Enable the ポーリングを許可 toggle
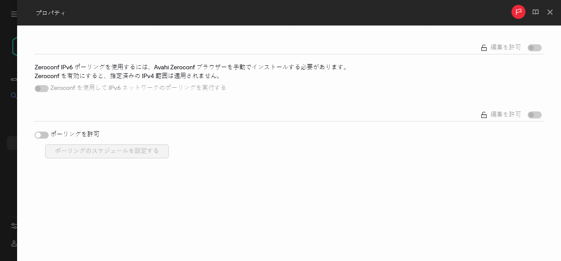The height and width of the screenshot is (261, 561). point(41,135)
